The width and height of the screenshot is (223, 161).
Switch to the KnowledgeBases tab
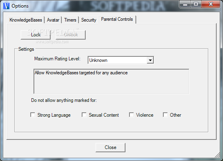pyautogui.click(x=26, y=20)
